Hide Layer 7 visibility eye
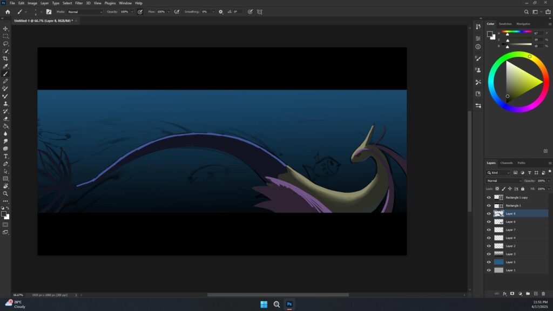553x311 pixels. pos(489,230)
